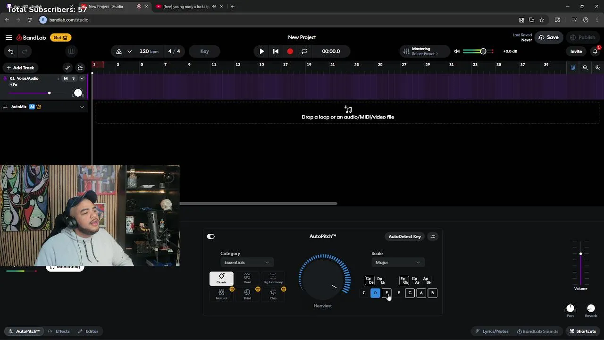Toggle the timeline snap magnet
This screenshot has height=340, width=604.
click(x=573, y=68)
